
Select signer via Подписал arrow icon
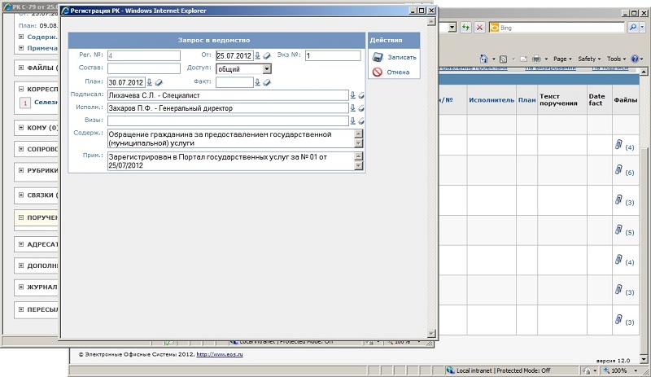(x=353, y=95)
